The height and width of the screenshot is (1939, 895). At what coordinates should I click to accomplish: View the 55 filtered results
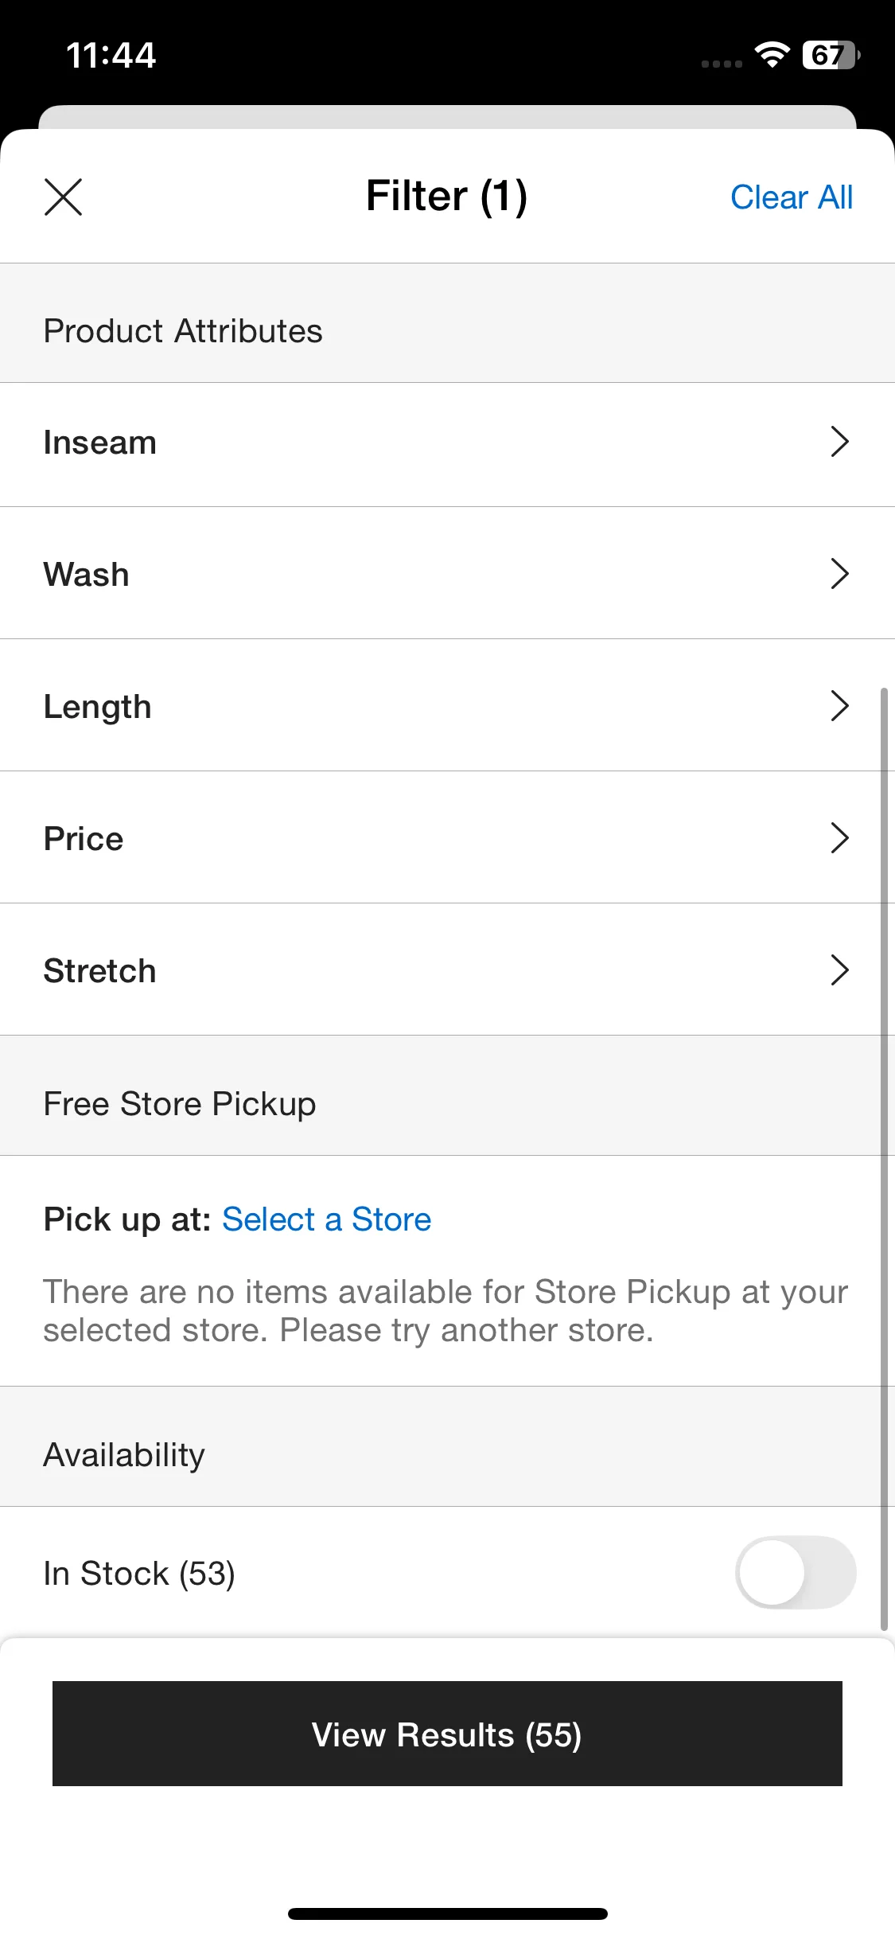[447, 1734]
